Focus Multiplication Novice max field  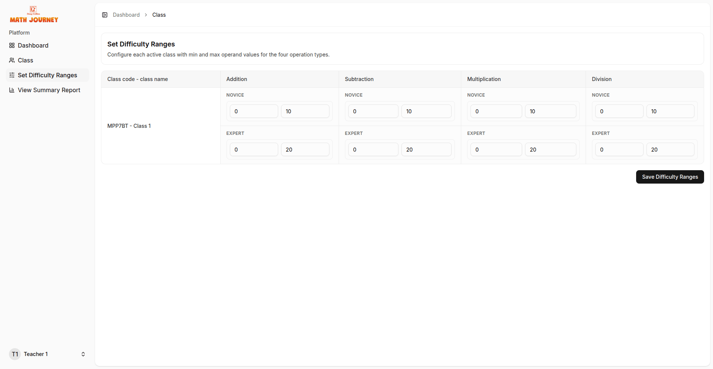coord(551,111)
